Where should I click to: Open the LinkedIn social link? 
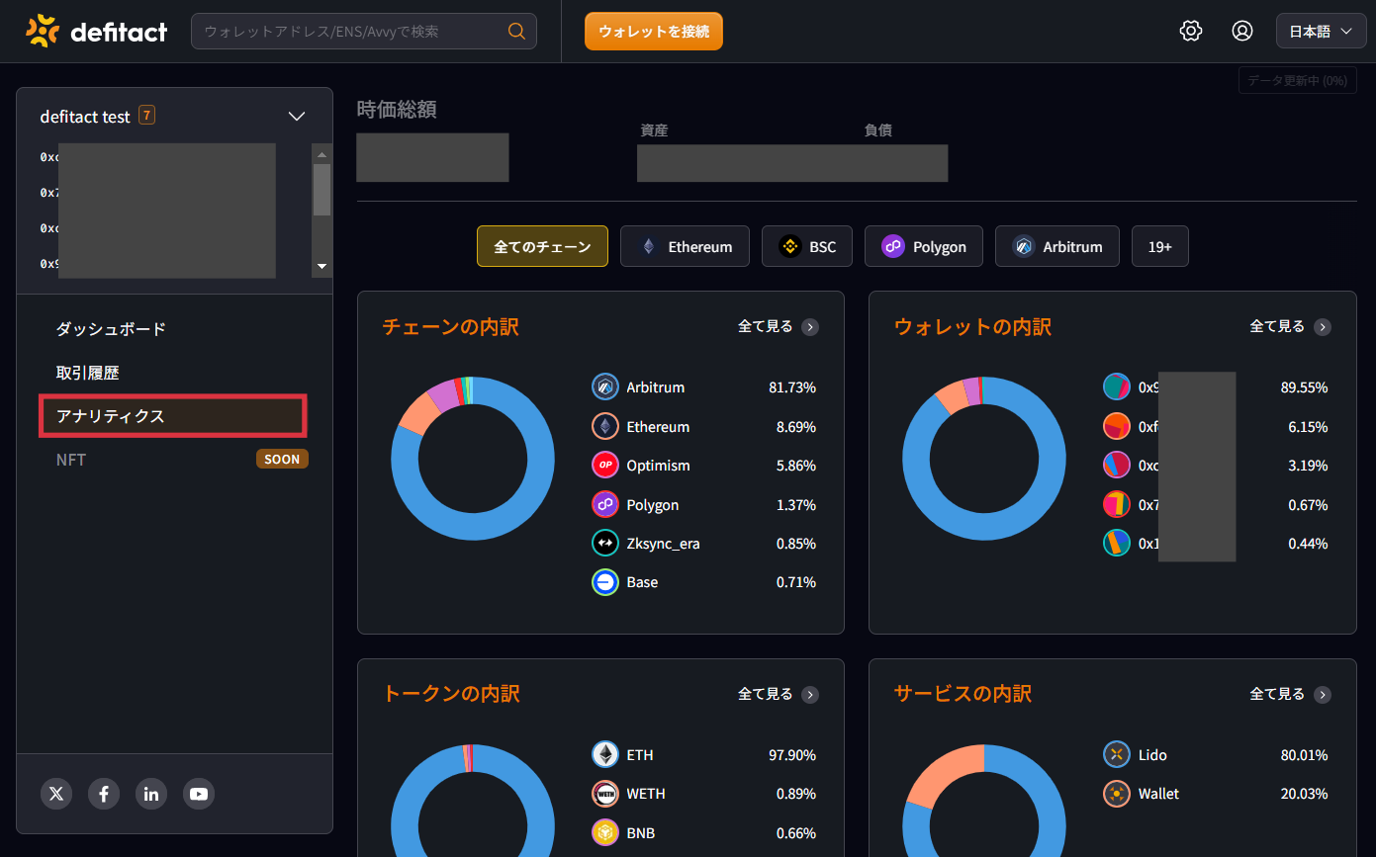point(151,794)
